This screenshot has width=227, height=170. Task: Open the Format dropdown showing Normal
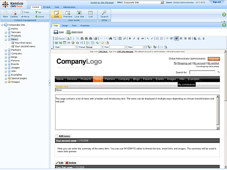pos(95,47)
